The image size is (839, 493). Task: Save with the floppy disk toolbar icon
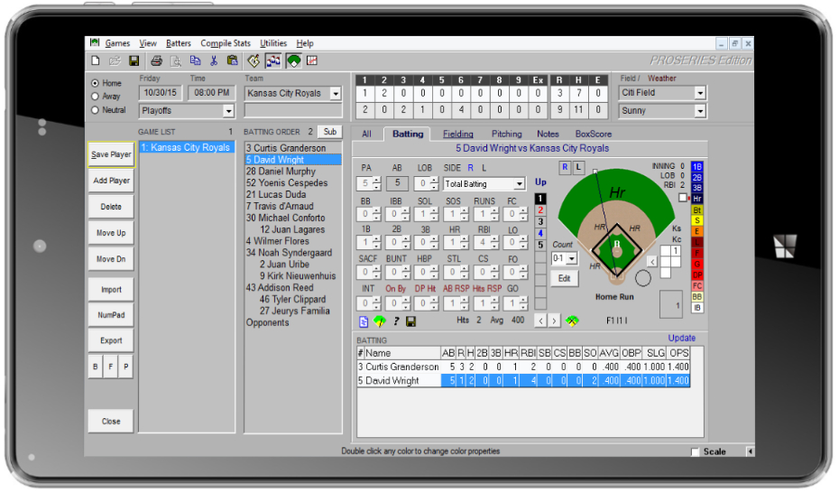(134, 60)
